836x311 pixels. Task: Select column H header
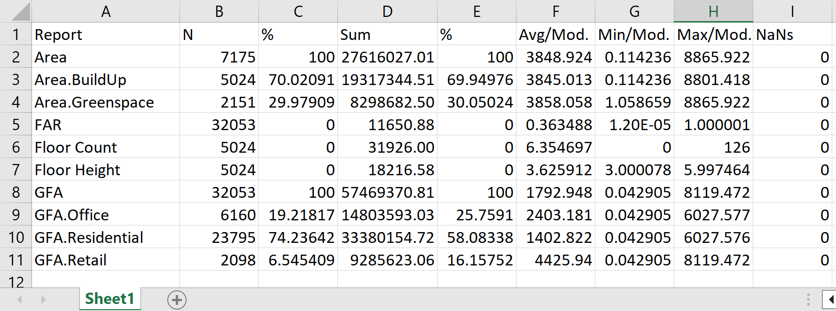click(x=713, y=11)
